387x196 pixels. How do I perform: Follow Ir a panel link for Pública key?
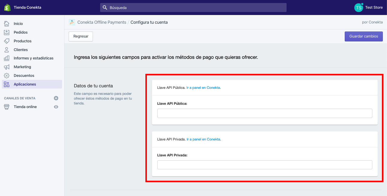[203, 88]
